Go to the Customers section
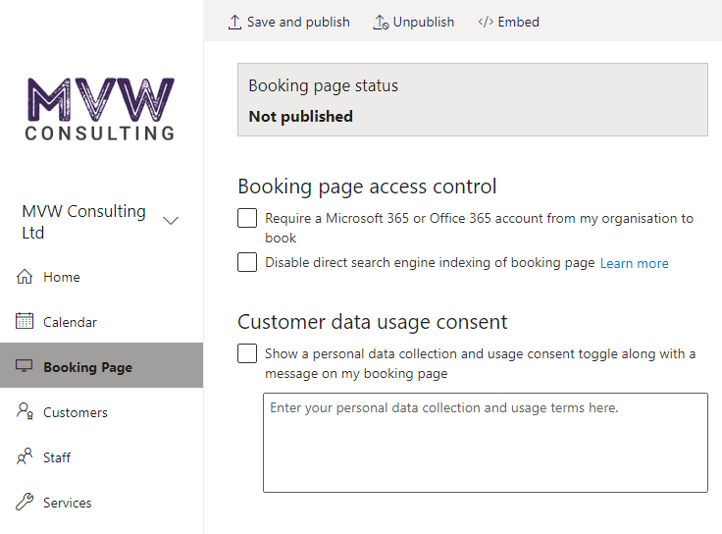The image size is (722, 534). click(x=75, y=412)
